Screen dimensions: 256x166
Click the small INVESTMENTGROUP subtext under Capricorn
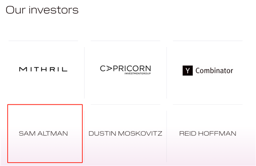pyautogui.click(x=137, y=74)
